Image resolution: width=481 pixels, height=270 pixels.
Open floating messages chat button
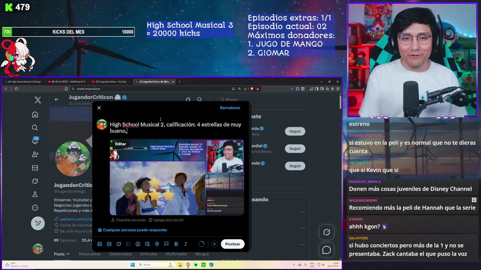pyautogui.click(x=327, y=250)
